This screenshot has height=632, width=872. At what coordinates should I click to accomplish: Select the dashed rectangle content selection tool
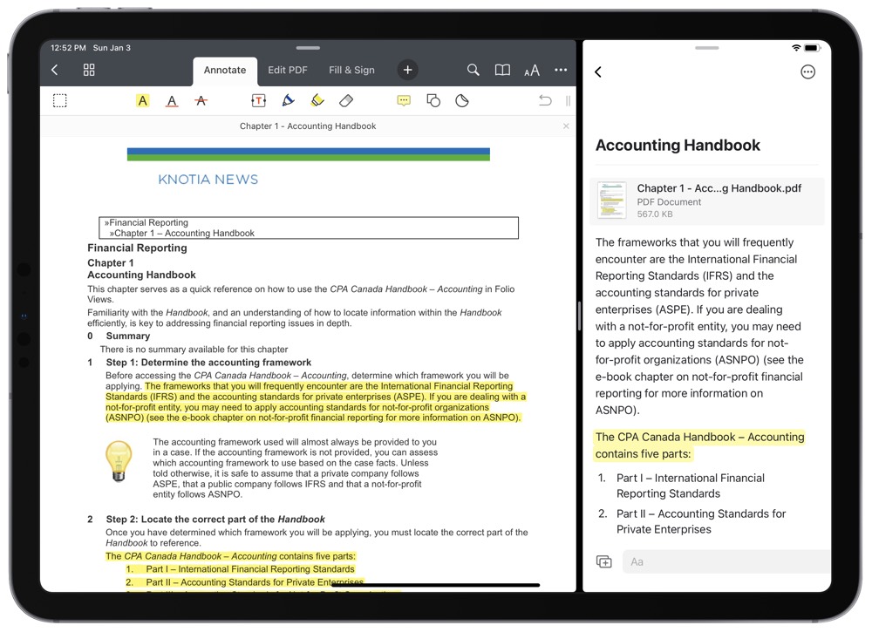(59, 100)
